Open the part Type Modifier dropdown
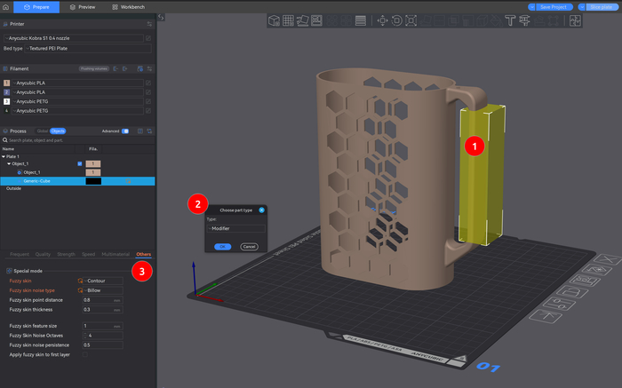The image size is (622, 388). click(x=235, y=228)
